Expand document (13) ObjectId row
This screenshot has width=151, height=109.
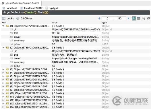[x=3, y=104]
